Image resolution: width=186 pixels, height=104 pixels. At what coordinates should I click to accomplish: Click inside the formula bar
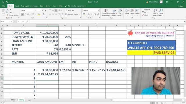107,22
